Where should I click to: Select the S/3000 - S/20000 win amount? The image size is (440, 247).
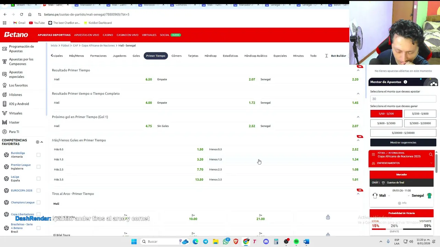click(420, 123)
